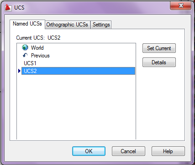Click the Current UCS: UCS2 label
195x165 pixels.
coord(38,38)
